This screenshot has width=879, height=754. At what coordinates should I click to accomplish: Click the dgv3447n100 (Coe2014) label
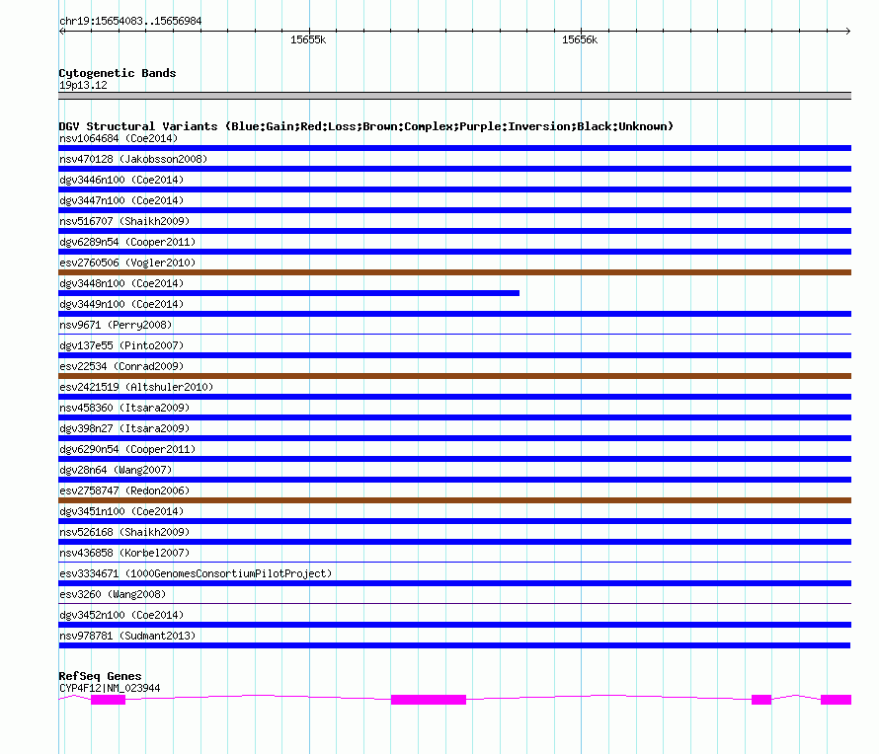(121, 200)
